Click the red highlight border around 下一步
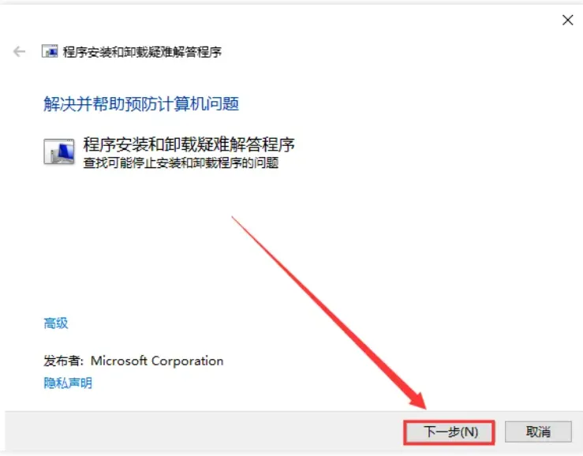 click(x=449, y=421)
